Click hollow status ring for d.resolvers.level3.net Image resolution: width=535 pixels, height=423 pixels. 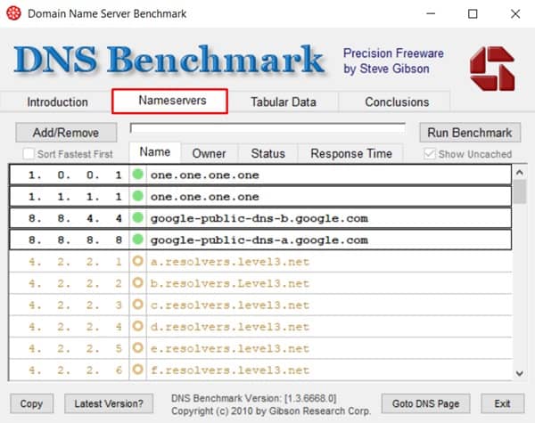(x=138, y=326)
